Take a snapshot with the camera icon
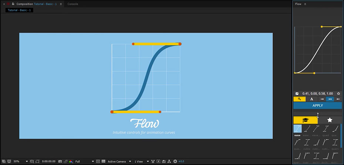This screenshot has height=165, width=344. tap(60, 161)
